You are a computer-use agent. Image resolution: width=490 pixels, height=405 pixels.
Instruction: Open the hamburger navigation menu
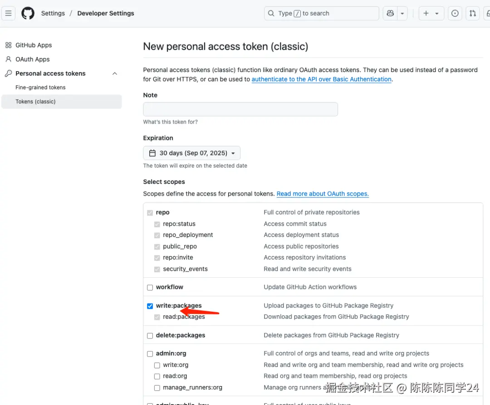[x=9, y=13]
